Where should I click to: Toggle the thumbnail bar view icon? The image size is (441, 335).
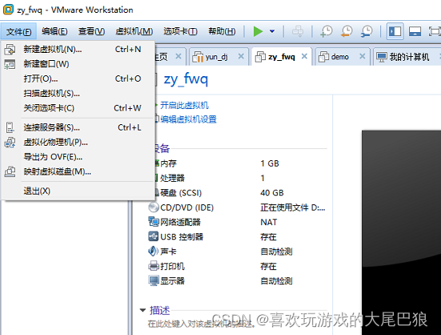click(x=415, y=31)
